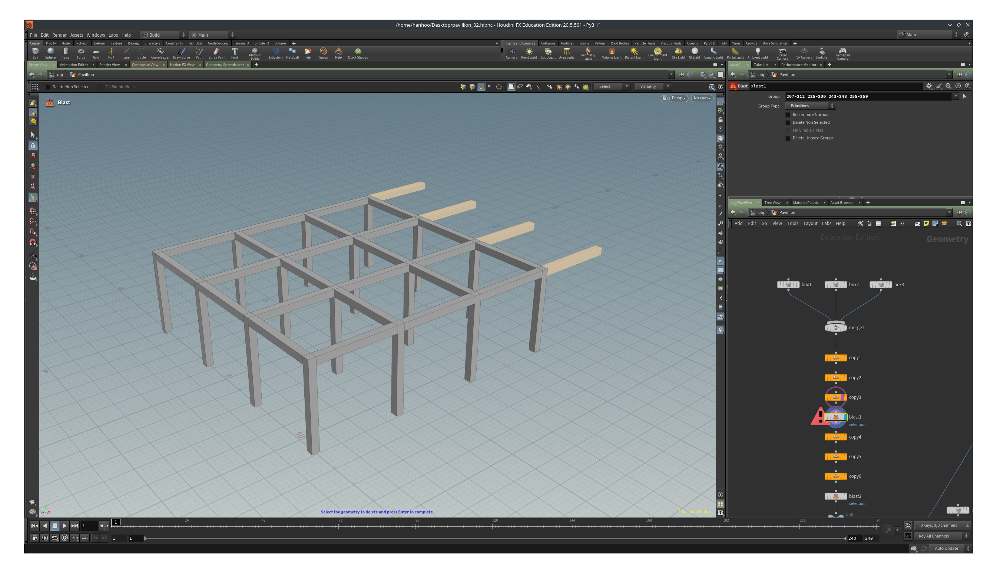997x582 pixels.
Task: Expand the Group Type dropdown
Action: click(x=810, y=105)
